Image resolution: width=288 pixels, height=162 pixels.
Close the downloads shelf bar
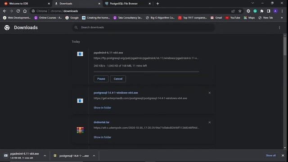(x=283, y=156)
